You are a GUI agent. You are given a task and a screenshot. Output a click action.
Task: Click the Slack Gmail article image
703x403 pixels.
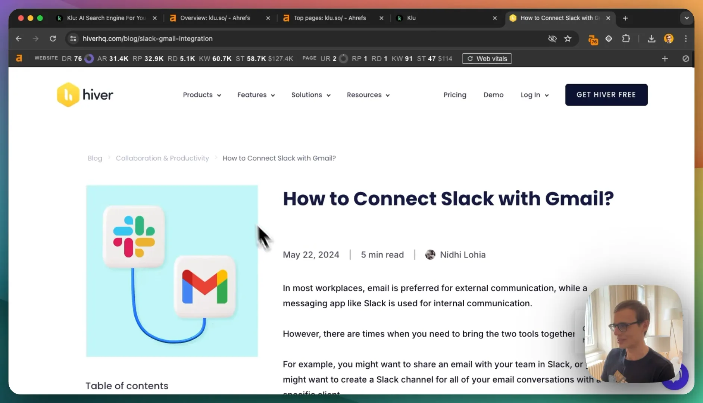[x=172, y=271]
